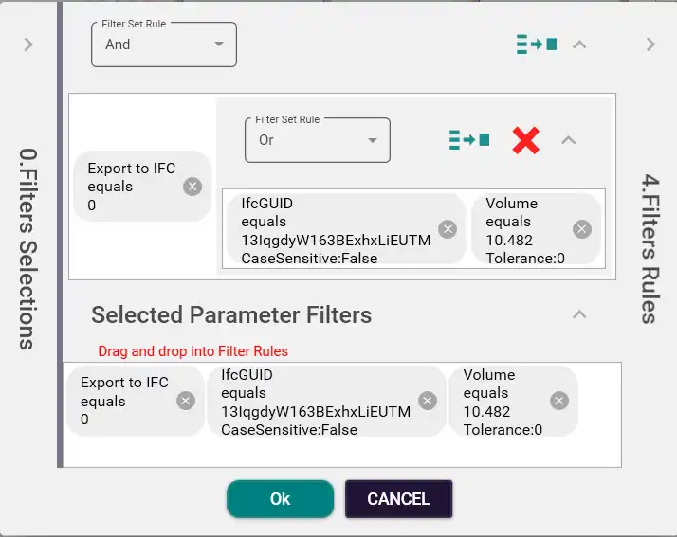
Task: Click the CANCEL button
Action: (398, 499)
